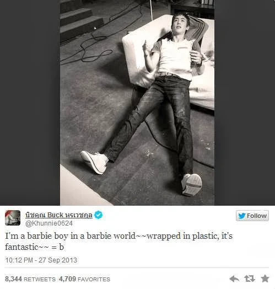The width and height of the screenshot is (275, 289).
Task: Click the RETWEETS label
Action: point(40,280)
